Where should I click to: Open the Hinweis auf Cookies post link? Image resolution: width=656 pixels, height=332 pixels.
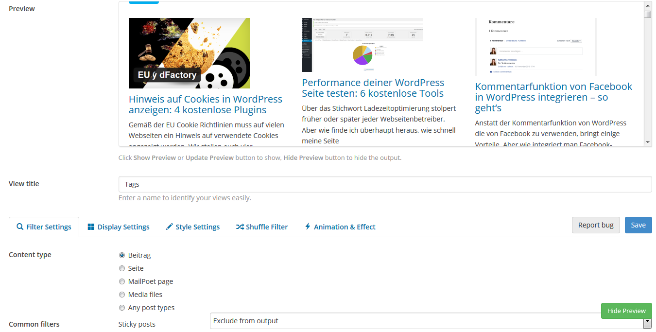tap(206, 105)
